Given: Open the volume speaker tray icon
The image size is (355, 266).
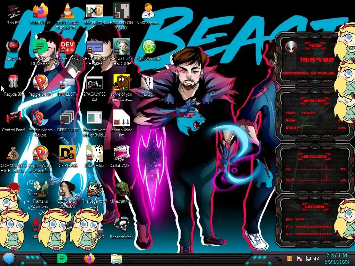Looking at the screenshot, I should (317, 259).
